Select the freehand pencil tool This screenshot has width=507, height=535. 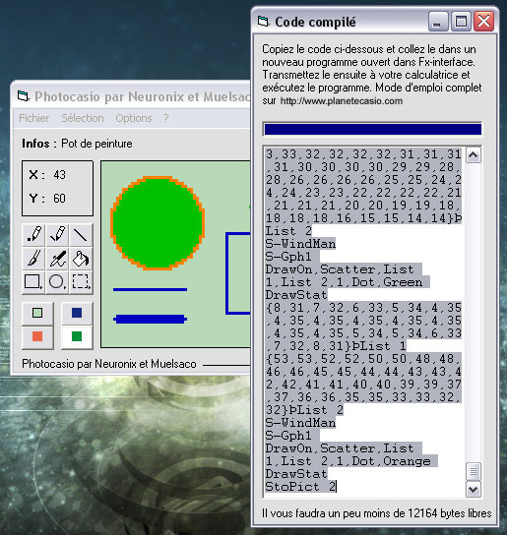[x=57, y=234]
